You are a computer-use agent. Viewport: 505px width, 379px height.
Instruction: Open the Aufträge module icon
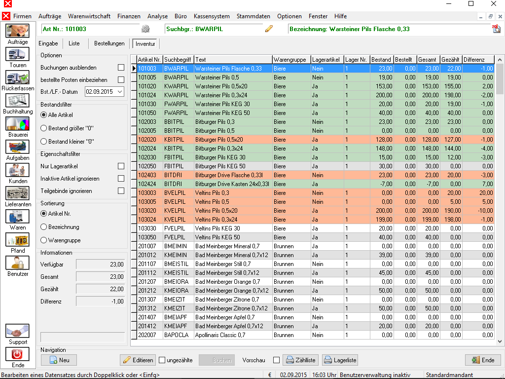(17, 31)
